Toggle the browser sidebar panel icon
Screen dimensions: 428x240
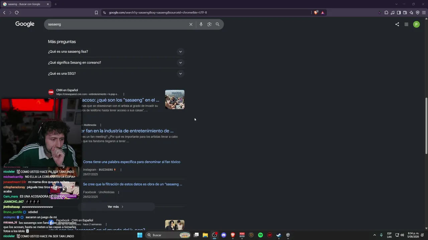coord(399,13)
